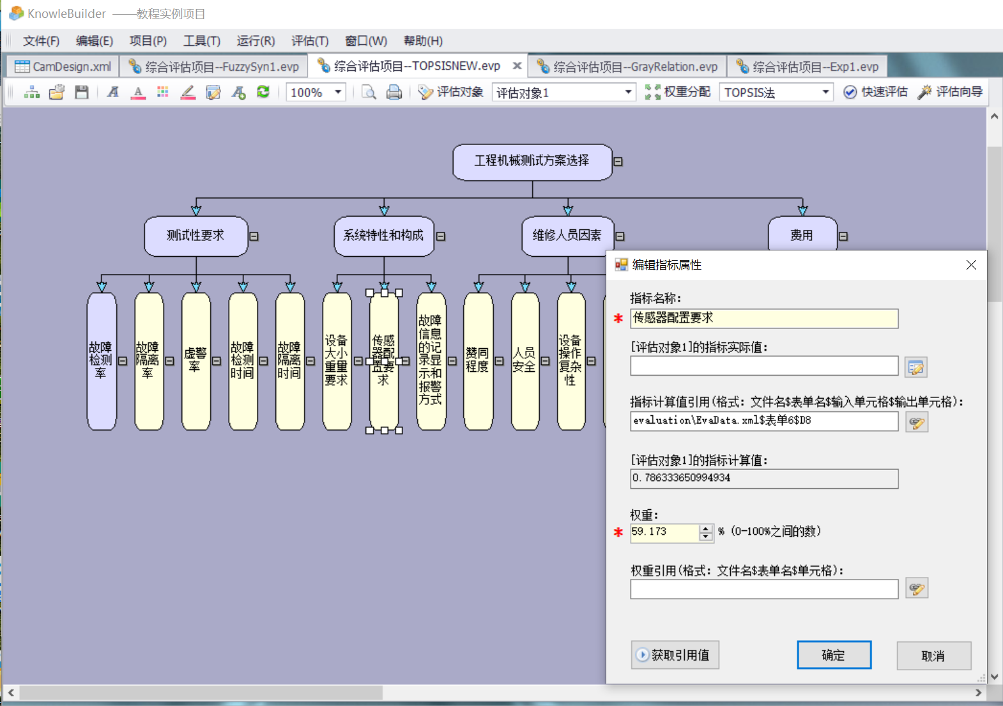Screen dimensions: 1003x706
Task: Click the green refresh arrows icon
Action: pos(263,92)
